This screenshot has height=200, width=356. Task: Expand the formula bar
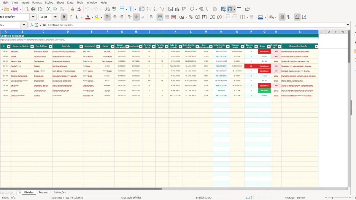(348, 25)
